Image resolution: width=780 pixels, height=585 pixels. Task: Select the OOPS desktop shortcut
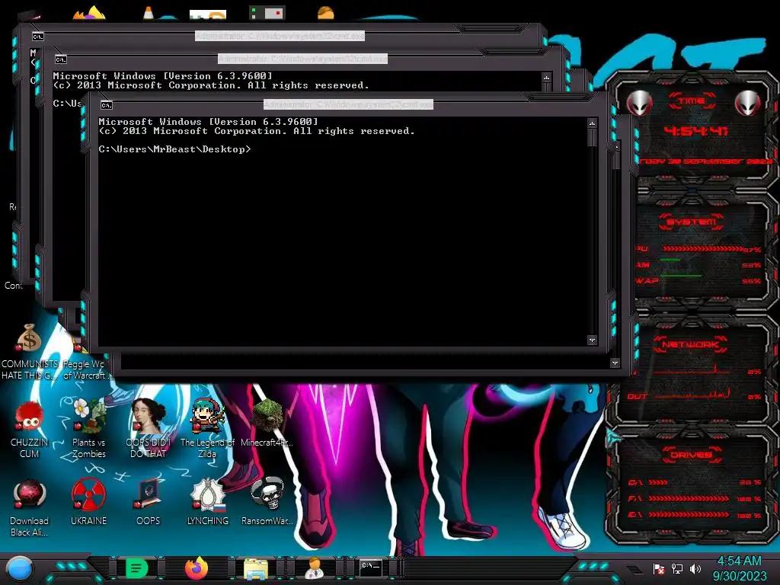pos(148,501)
